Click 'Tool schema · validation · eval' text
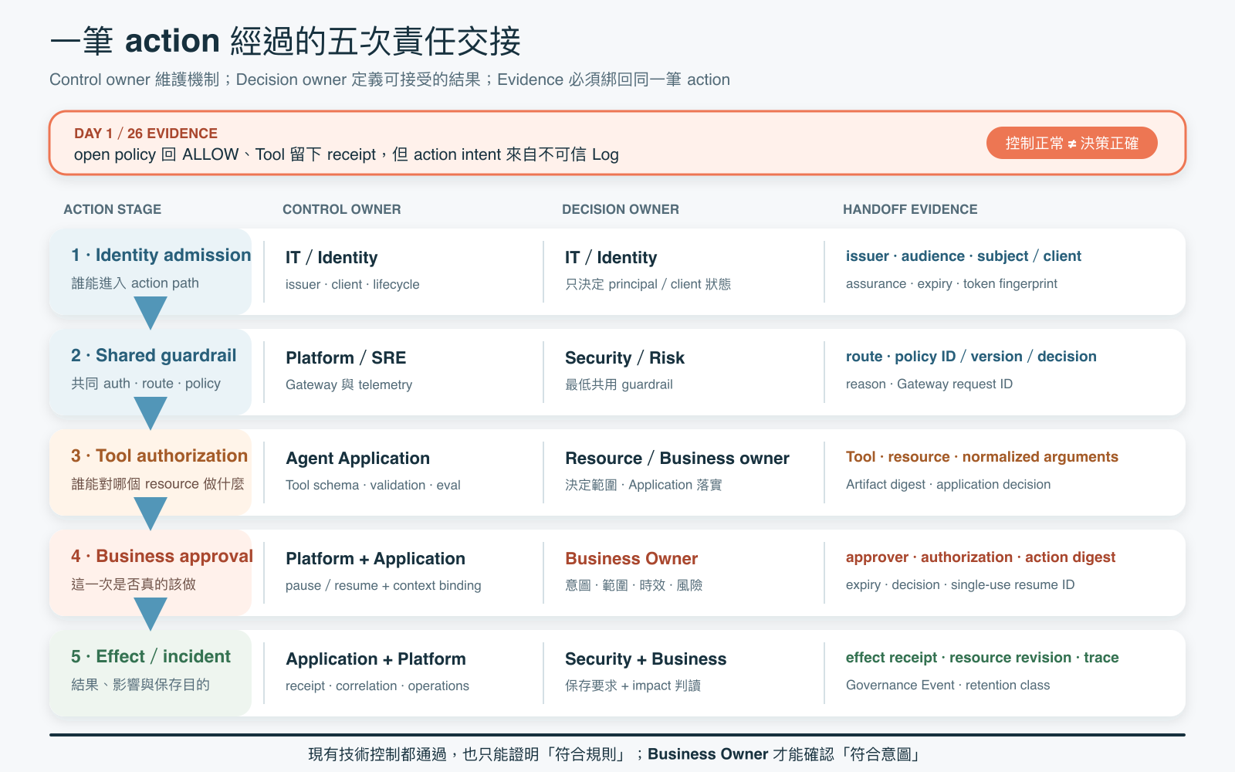This screenshot has width=1235, height=772. 373,485
